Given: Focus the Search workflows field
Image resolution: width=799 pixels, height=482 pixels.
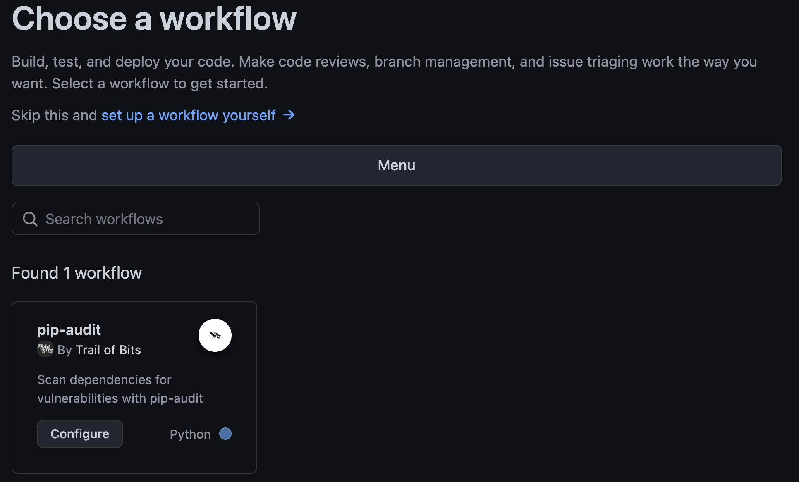Looking at the screenshot, I should point(136,219).
